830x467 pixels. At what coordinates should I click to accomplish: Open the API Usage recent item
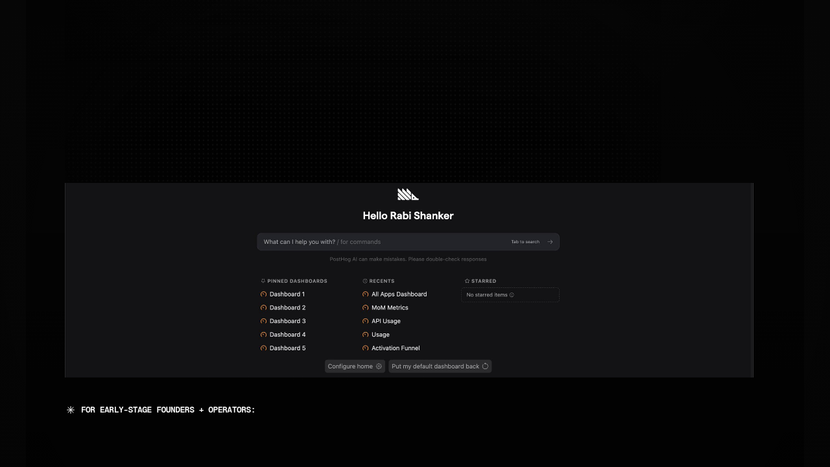(386, 321)
